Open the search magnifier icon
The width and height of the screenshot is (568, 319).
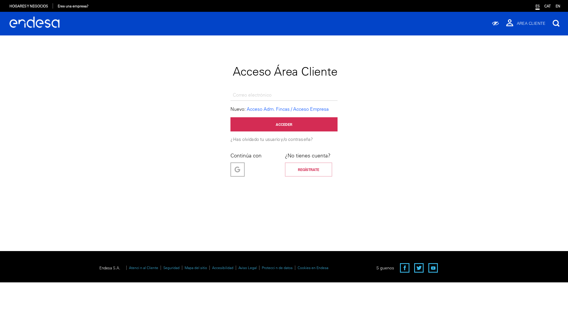click(x=556, y=23)
